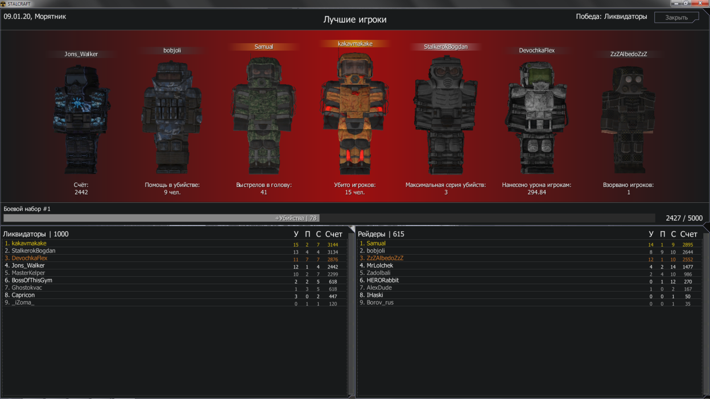The width and height of the screenshot is (710, 399).
Task: Click StalkerokBogdan row in Ликвидаторы list
Action: tap(174, 251)
